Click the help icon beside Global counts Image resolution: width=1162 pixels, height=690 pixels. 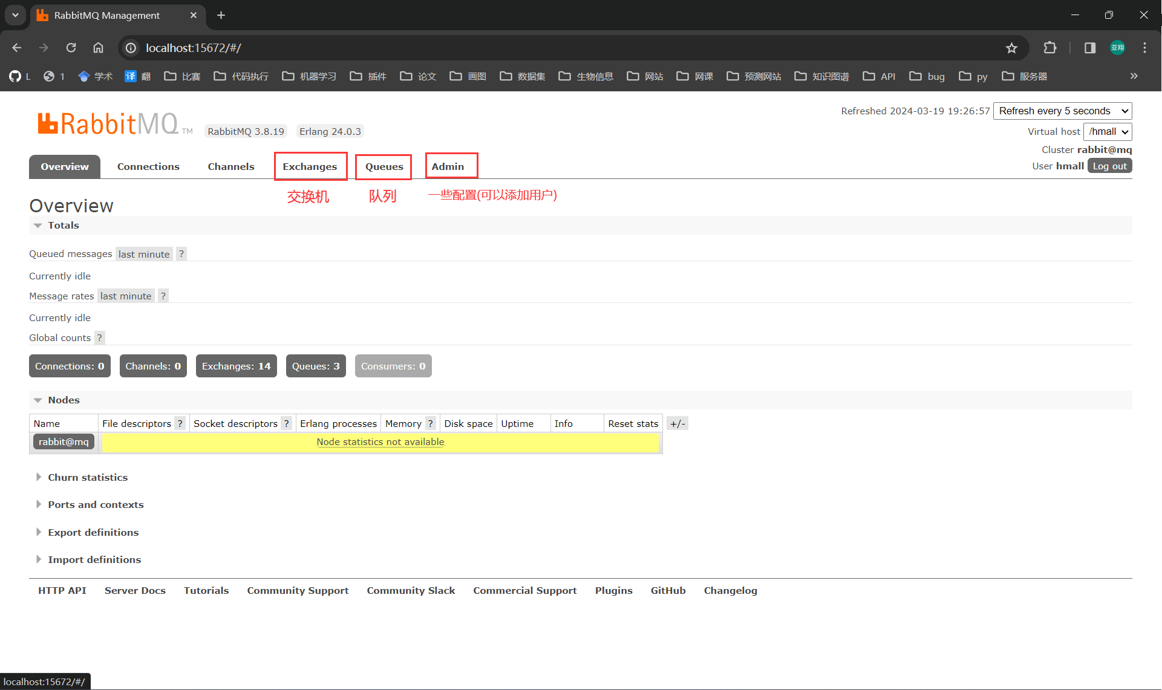tap(100, 337)
